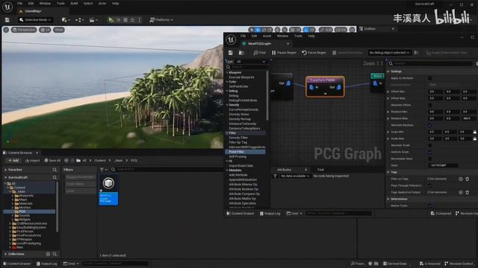Click the Play button in main editor toolbar

pos(111,20)
